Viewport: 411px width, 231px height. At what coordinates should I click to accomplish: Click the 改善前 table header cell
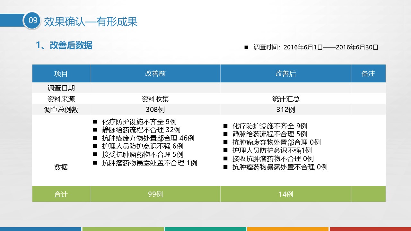point(155,73)
